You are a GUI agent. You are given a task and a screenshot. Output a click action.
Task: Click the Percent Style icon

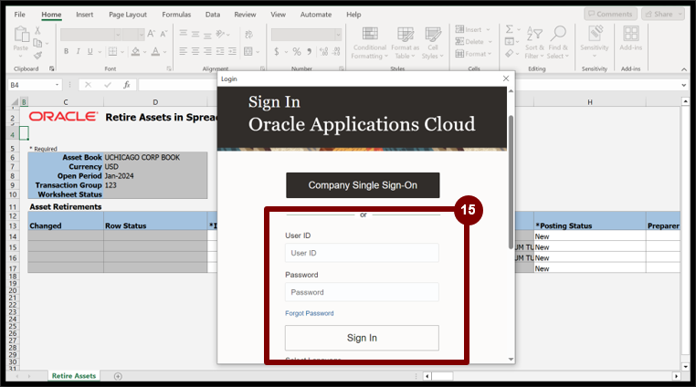(297, 51)
